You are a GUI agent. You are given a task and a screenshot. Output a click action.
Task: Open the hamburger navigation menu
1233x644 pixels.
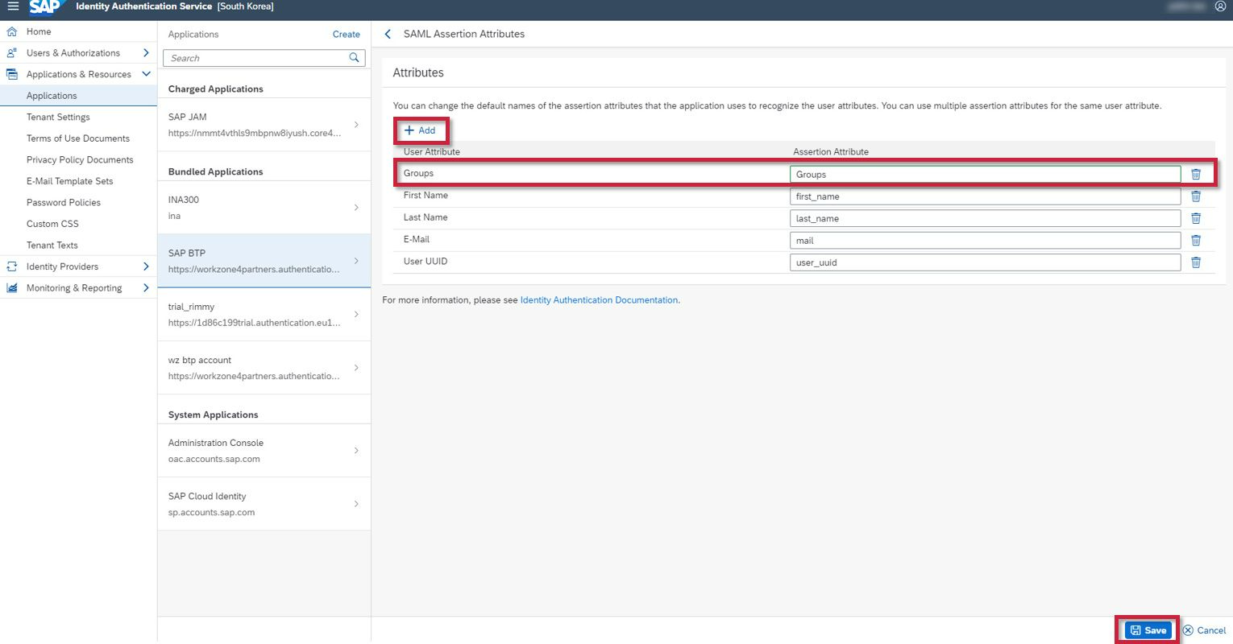[13, 6]
